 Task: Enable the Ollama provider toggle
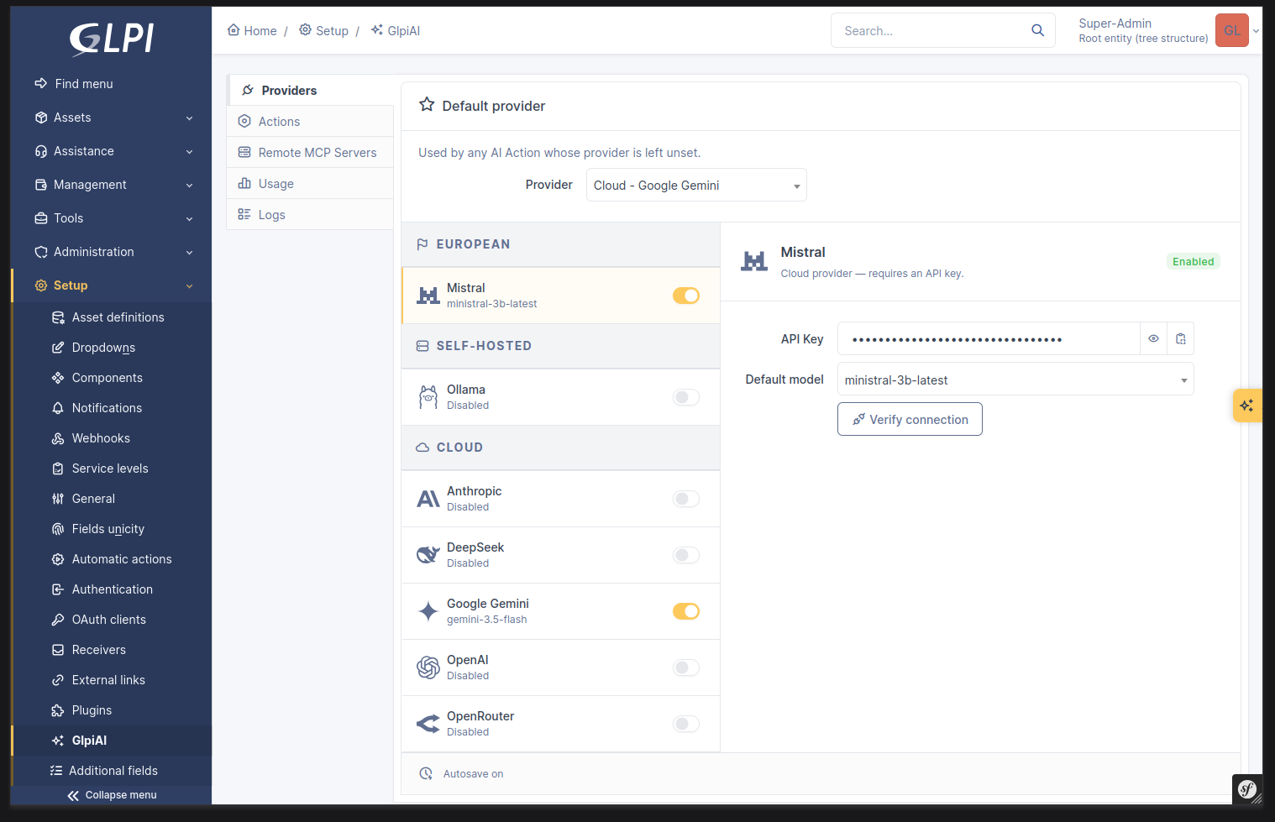pyautogui.click(x=686, y=397)
